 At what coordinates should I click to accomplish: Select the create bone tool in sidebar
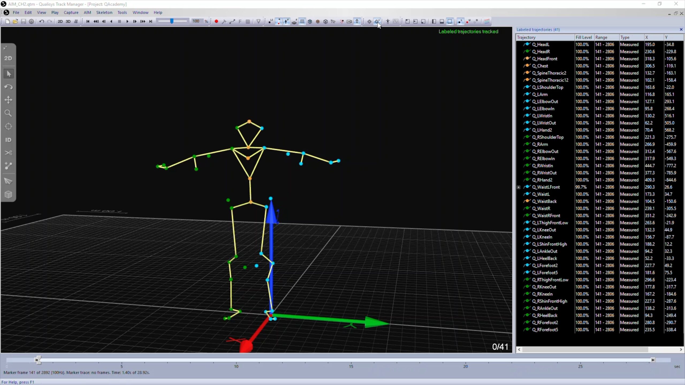click(8, 166)
